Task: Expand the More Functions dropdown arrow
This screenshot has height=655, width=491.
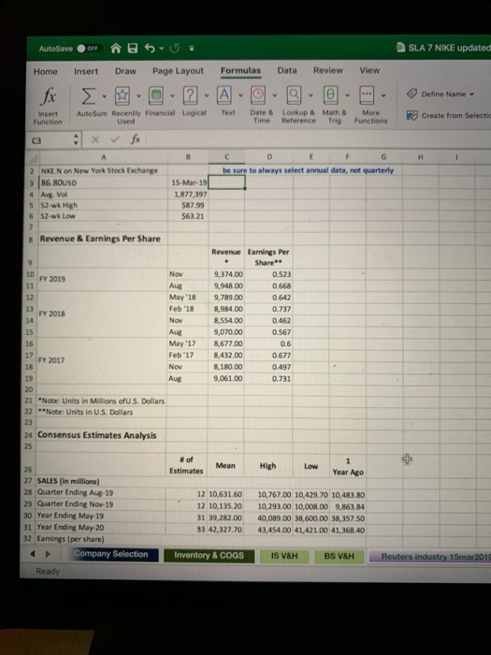Action: [383, 95]
